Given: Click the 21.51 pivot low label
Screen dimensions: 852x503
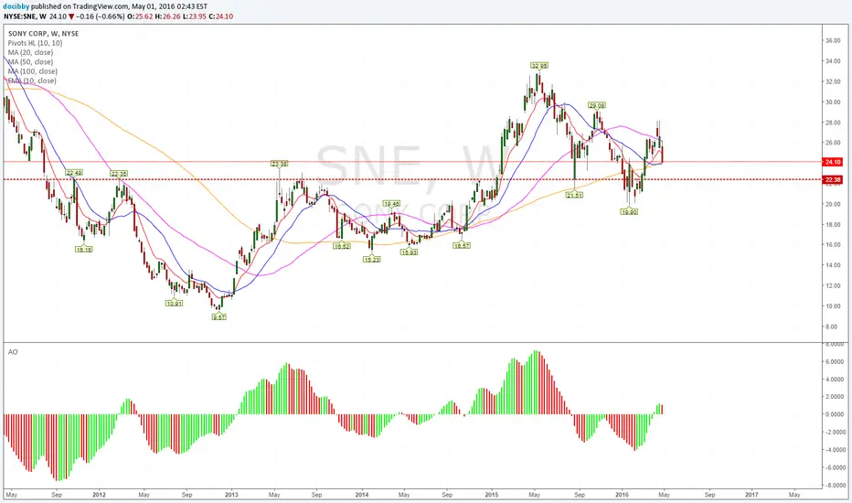Looking at the screenshot, I should [x=574, y=195].
